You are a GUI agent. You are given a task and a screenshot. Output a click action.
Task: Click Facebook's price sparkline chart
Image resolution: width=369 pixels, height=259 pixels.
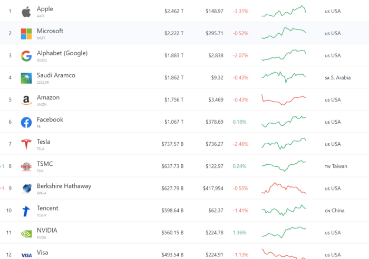(x=284, y=122)
